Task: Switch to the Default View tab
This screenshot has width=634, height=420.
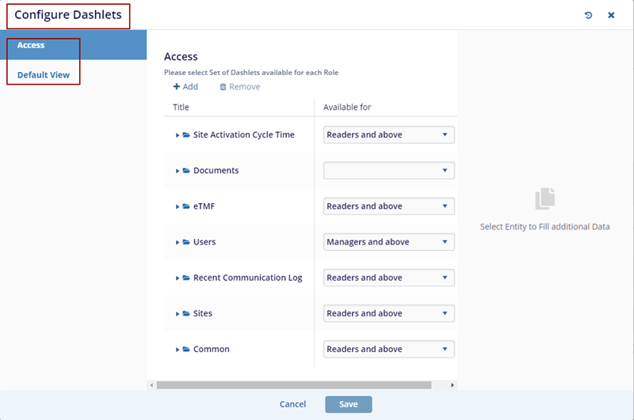Action: [44, 75]
